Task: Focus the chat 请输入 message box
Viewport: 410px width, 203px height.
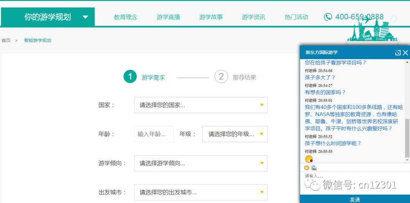Action: coord(355,183)
